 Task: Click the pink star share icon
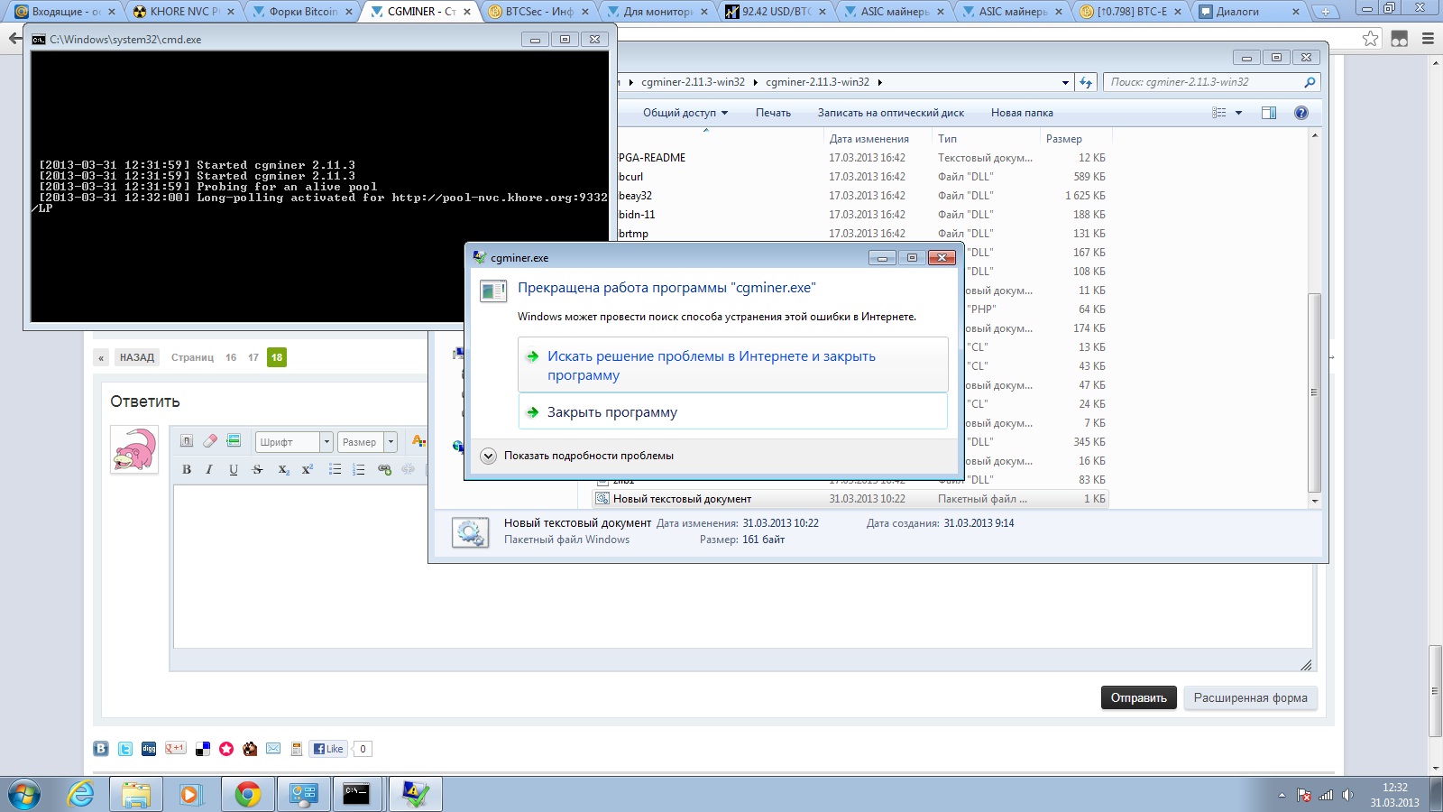[x=226, y=749]
